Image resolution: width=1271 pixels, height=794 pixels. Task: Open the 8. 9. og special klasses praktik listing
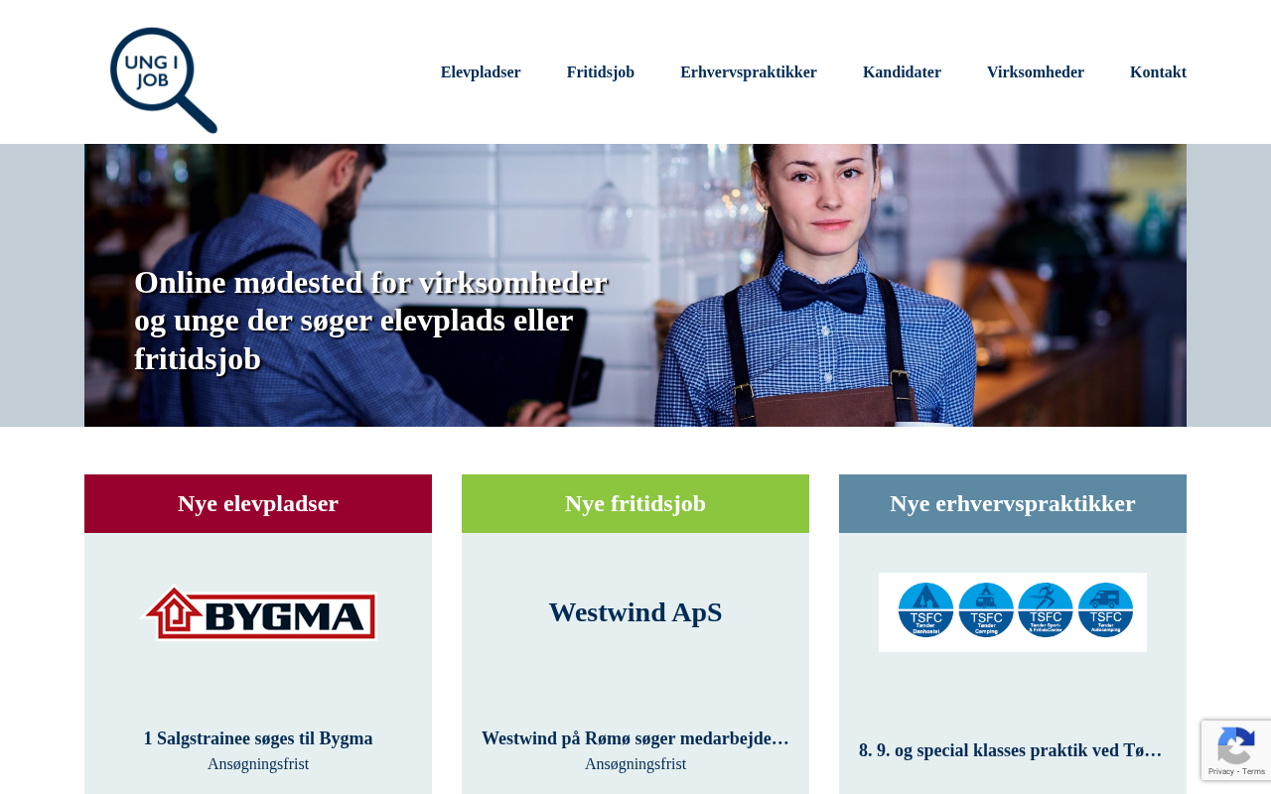(1013, 750)
